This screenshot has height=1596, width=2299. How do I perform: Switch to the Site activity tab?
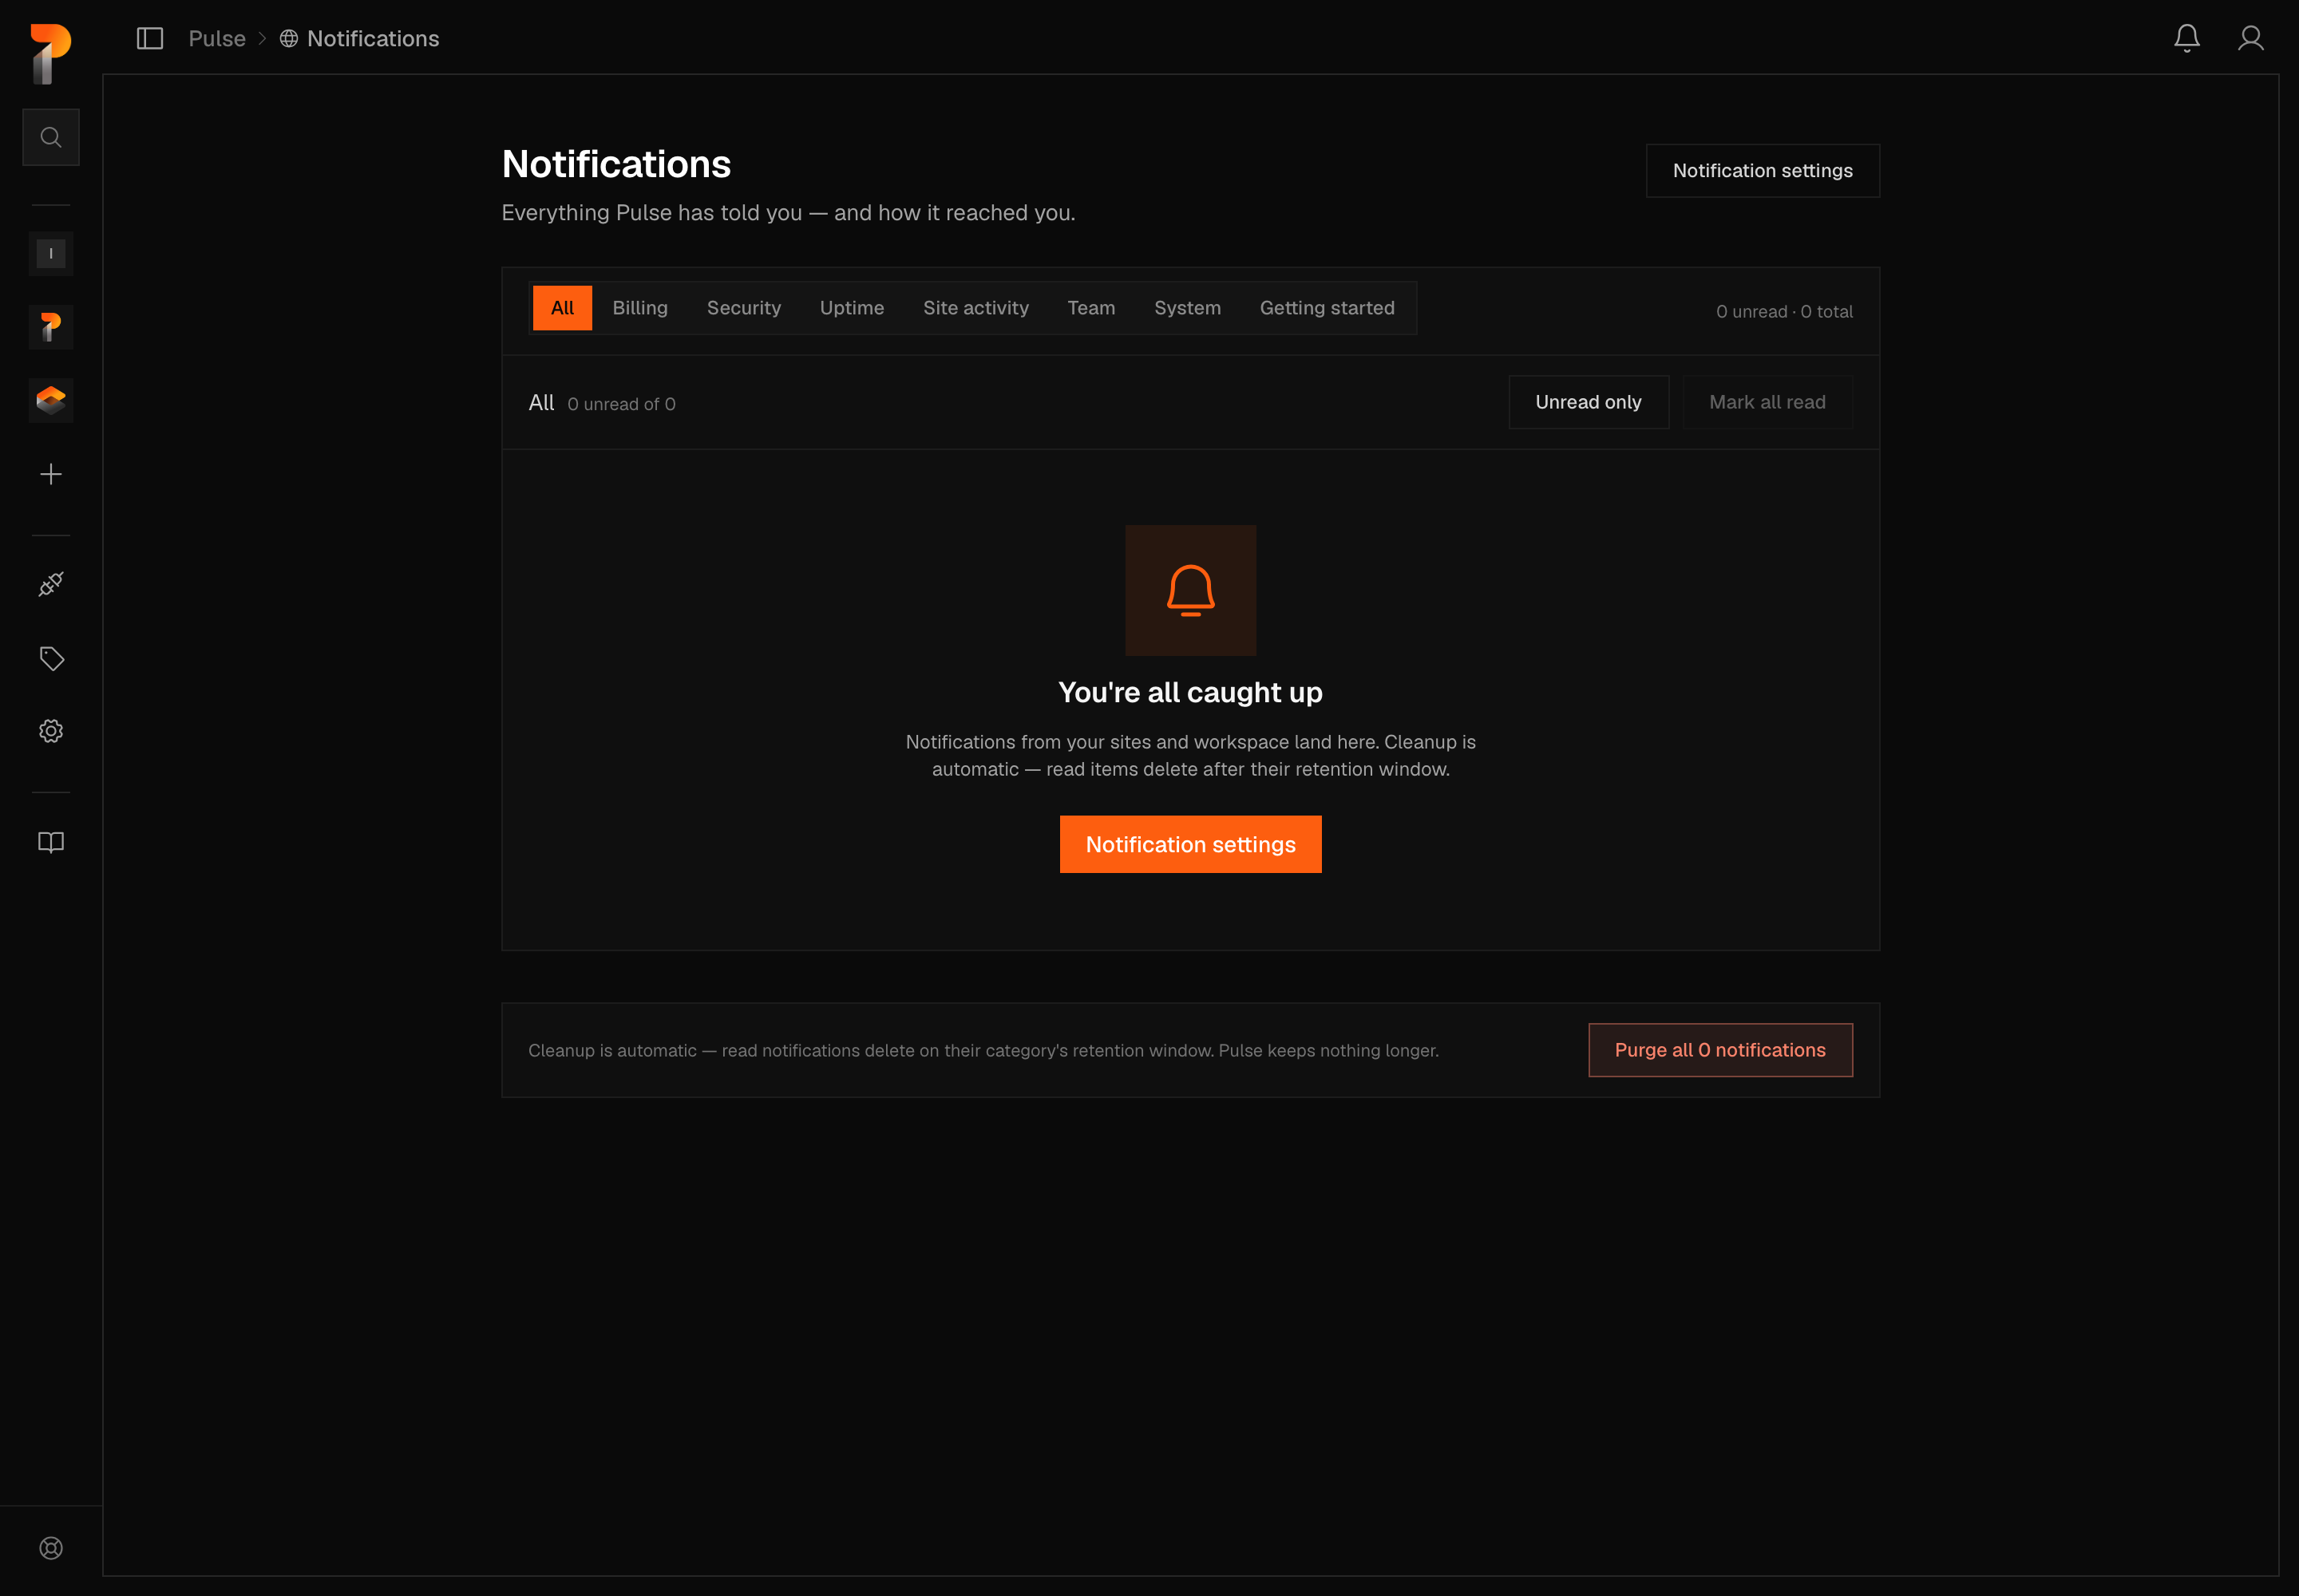click(976, 308)
